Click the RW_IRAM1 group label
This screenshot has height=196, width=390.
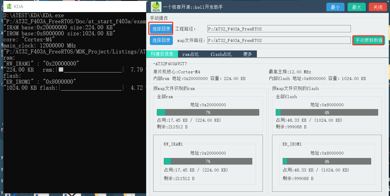point(173,144)
